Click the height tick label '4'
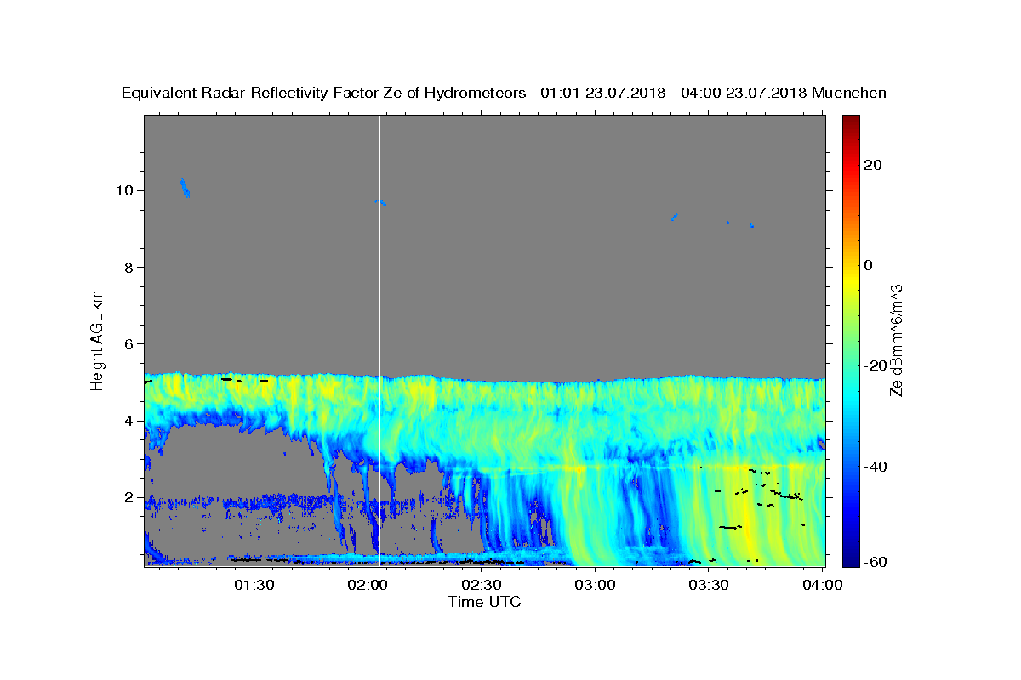The image size is (1021, 680). tap(130, 421)
